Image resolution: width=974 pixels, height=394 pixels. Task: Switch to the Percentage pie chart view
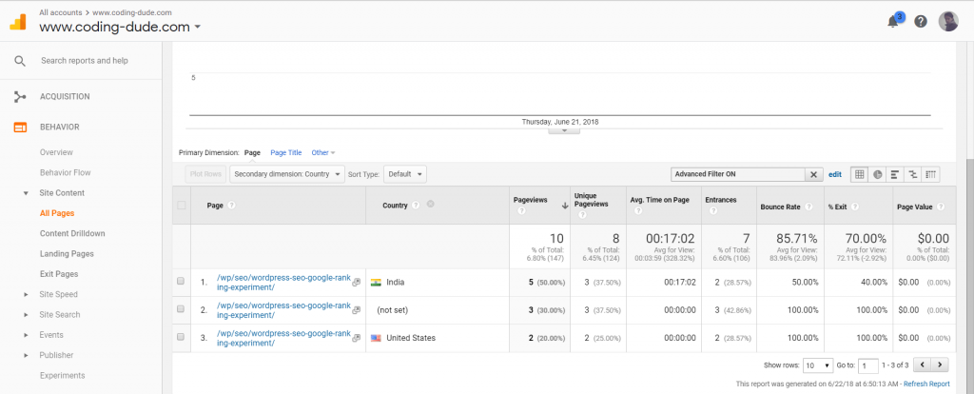point(878,174)
